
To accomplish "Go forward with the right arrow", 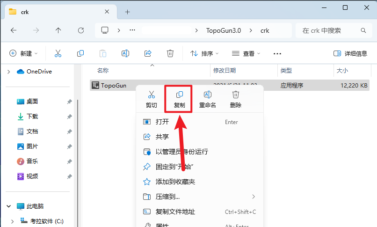I will coord(36,30).
